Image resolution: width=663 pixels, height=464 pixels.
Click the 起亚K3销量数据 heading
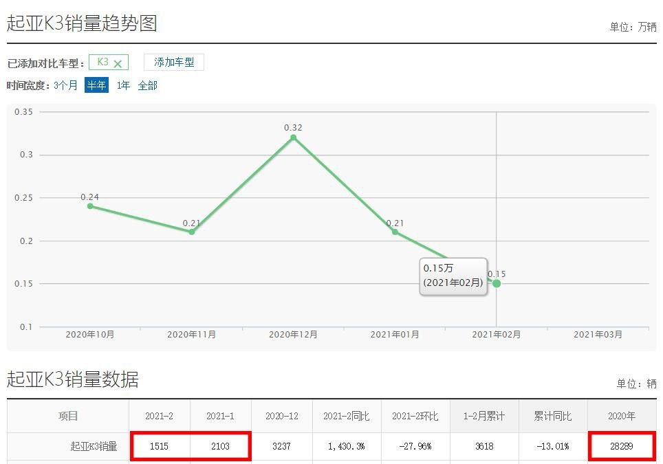[x=73, y=379]
